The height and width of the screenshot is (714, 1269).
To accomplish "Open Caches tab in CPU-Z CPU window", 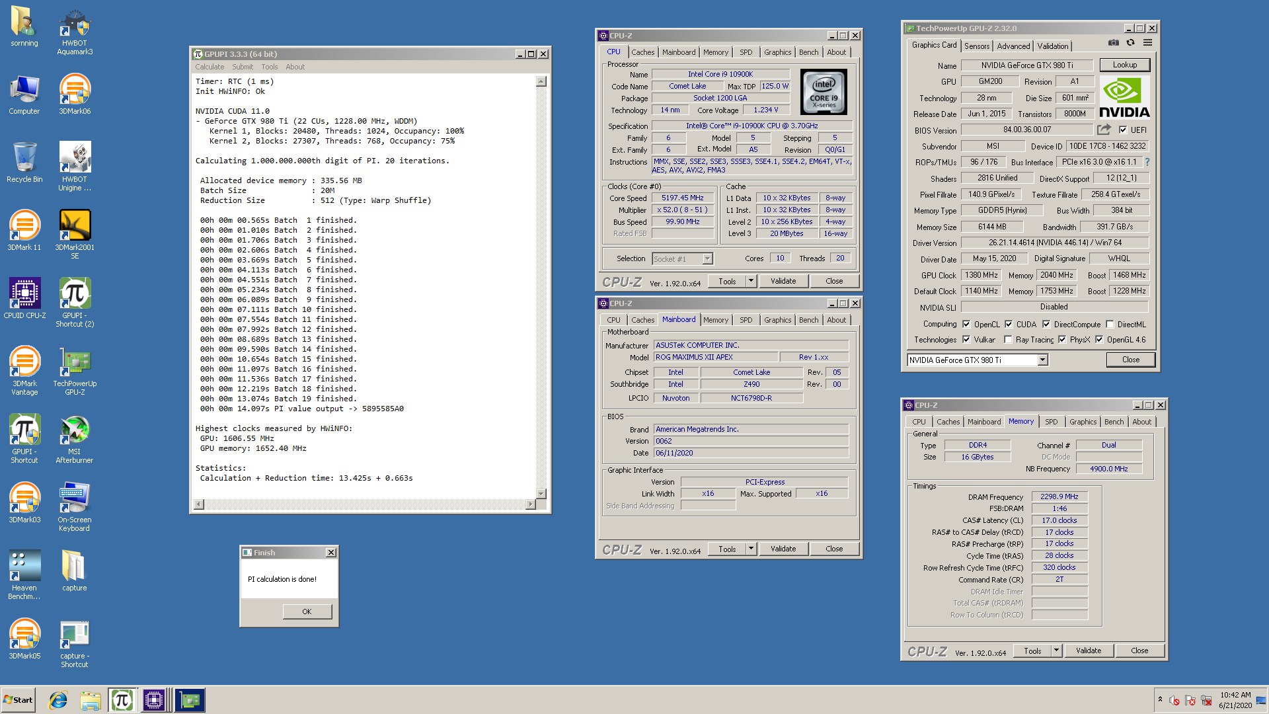I will click(x=642, y=52).
